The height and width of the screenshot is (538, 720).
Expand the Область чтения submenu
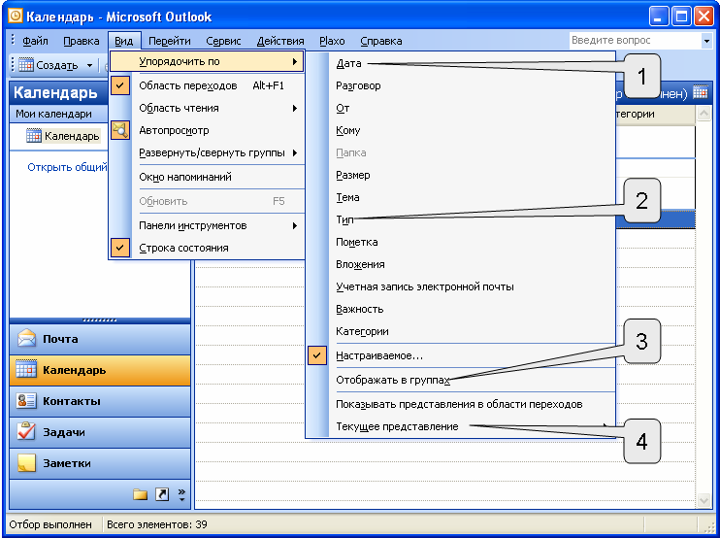coord(207,108)
